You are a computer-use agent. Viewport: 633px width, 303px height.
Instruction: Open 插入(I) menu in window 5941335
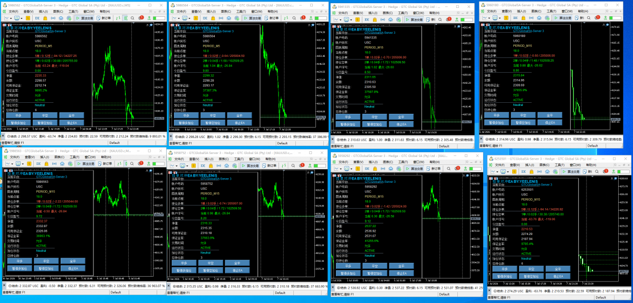(x=373, y=13)
